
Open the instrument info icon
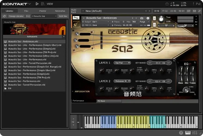148,18
